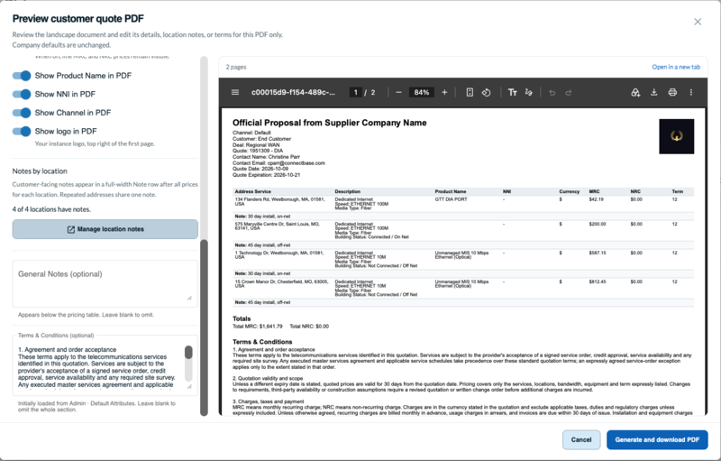The height and width of the screenshot is (461, 721).
Task: Click '575 Maryville Centre Dr' address cell
Action: 278,226
